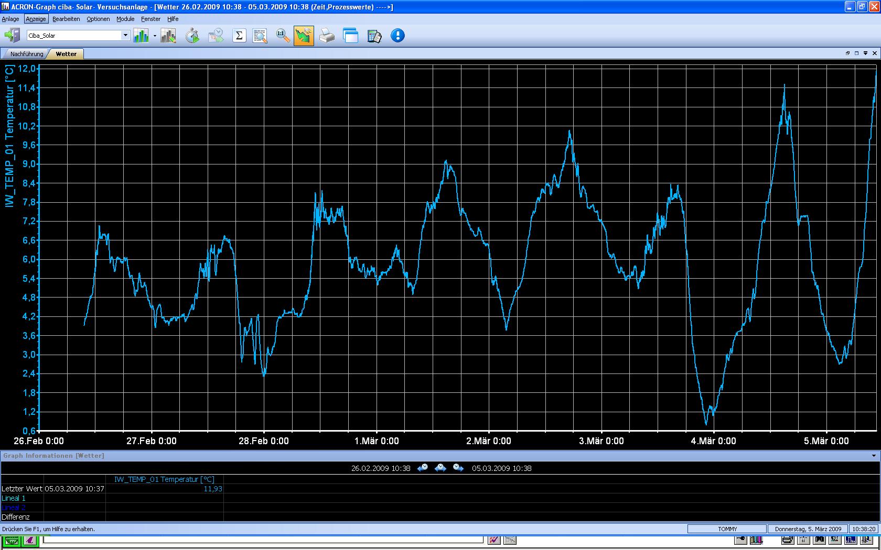881x550 pixels.
Task: Switch to the Nachführung tab
Action: [x=27, y=54]
